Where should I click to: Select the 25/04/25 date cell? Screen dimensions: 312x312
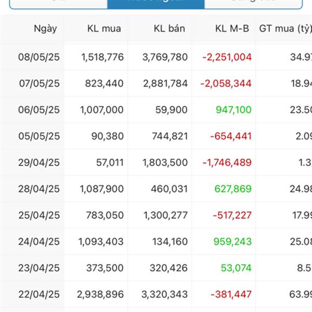click(39, 215)
